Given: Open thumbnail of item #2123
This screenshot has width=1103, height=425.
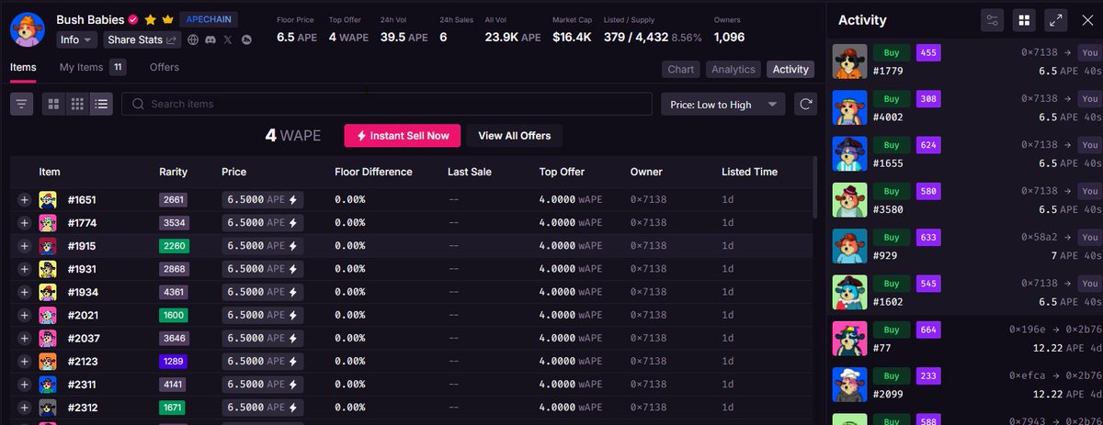Looking at the screenshot, I should pyautogui.click(x=48, y=361).
